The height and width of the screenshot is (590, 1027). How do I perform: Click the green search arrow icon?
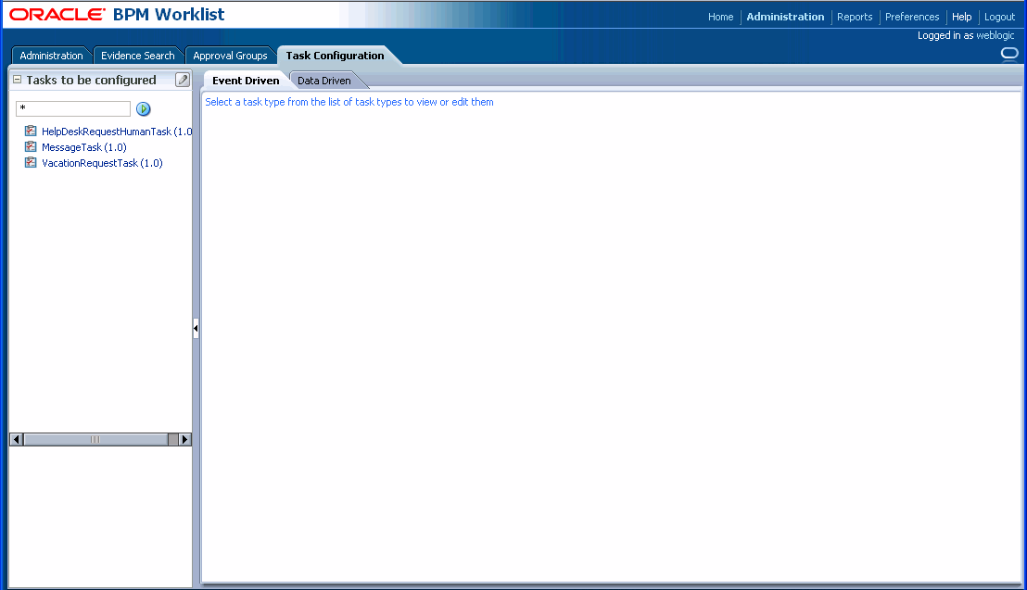pos(144,108)
